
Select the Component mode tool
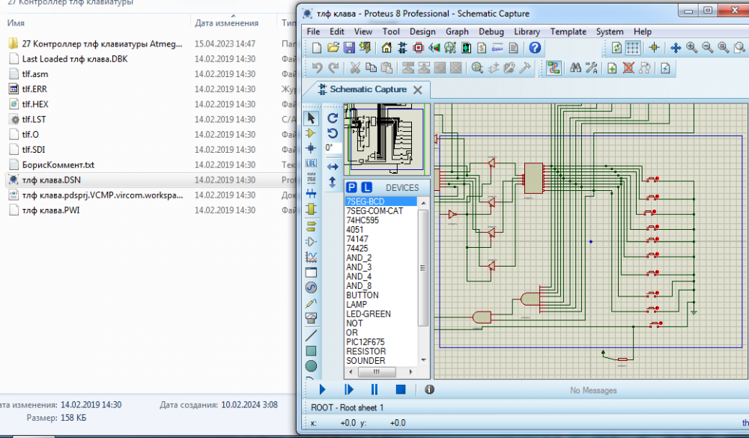point(311,133)
